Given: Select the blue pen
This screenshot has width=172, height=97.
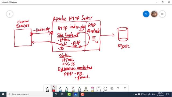Looking at the screenshot, I should [x=60, y=89].
